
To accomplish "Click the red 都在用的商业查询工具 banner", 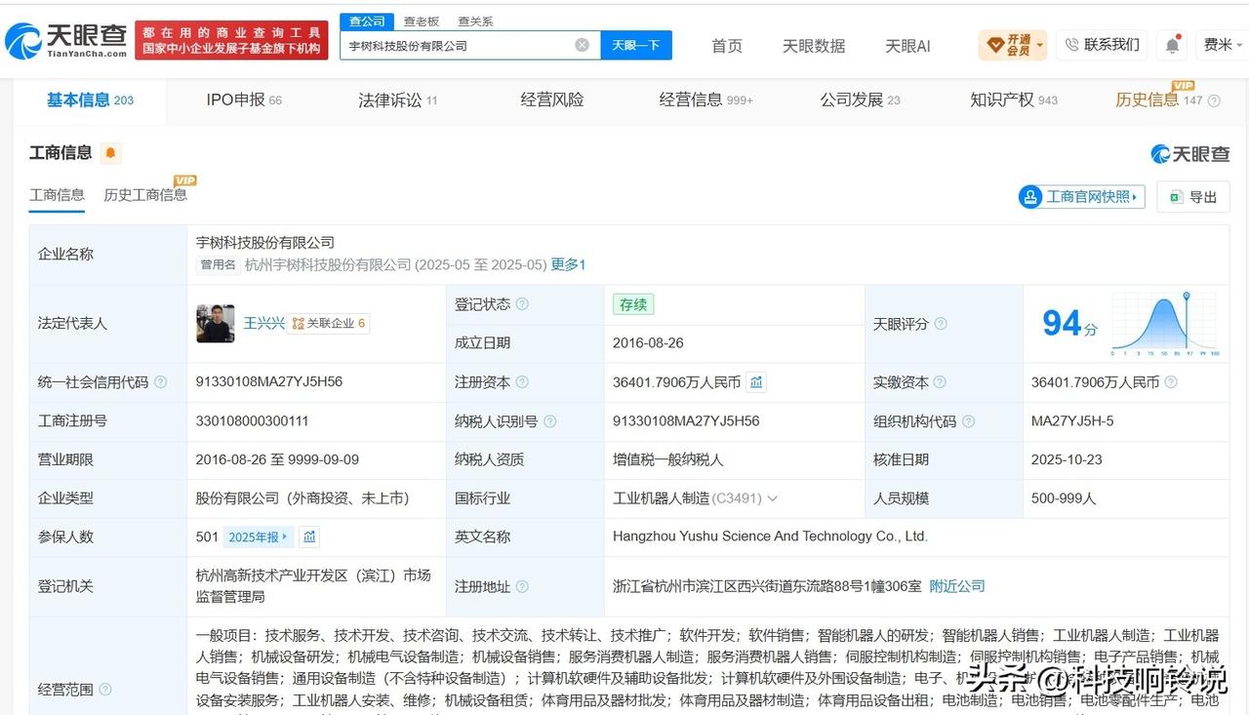I will coord(231,40).
